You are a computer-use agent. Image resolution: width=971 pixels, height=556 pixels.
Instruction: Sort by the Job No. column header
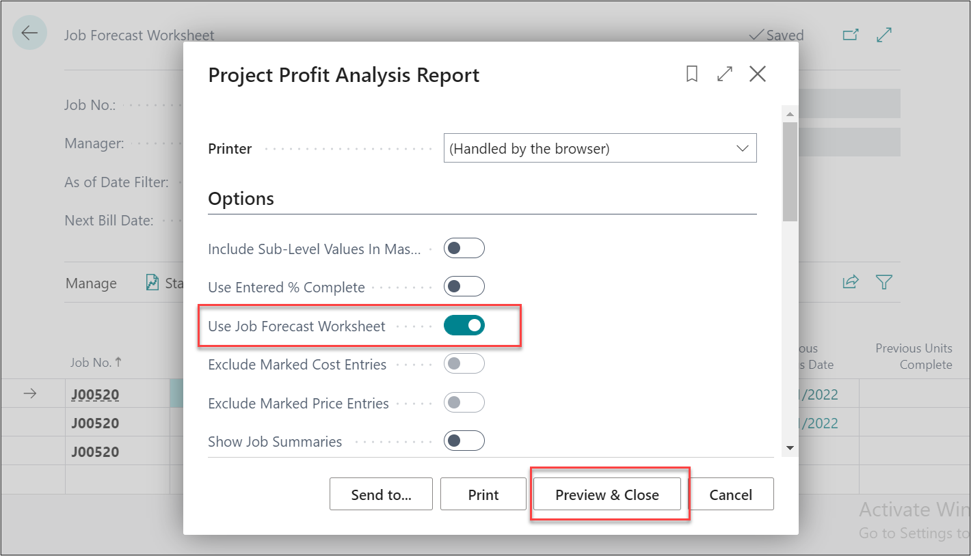tap(95, 363)
